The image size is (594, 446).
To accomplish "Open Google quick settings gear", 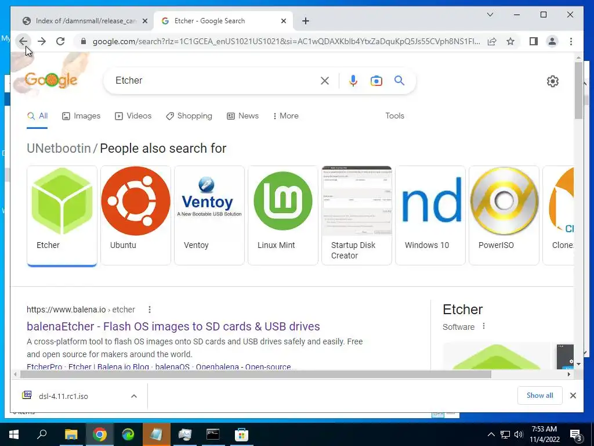I will click(x=553, y=81).
